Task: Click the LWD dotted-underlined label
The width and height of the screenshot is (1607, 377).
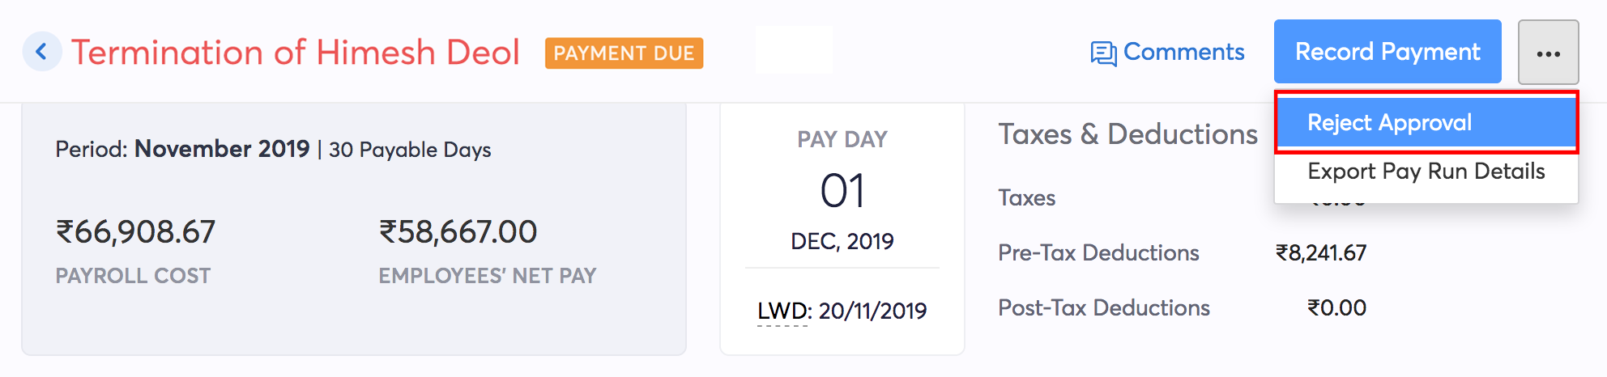Action: (x=783, y=311)
